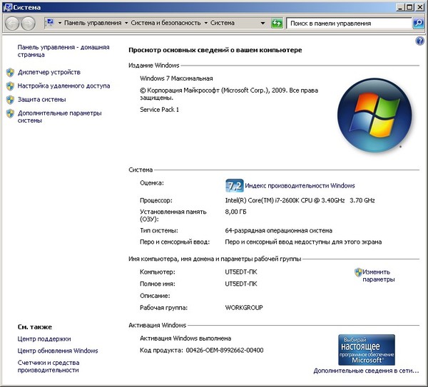The height and width of the screenshot is (387, 428).
Task: Go to Панель управления breadcrumb
Action: coord(93,23)
